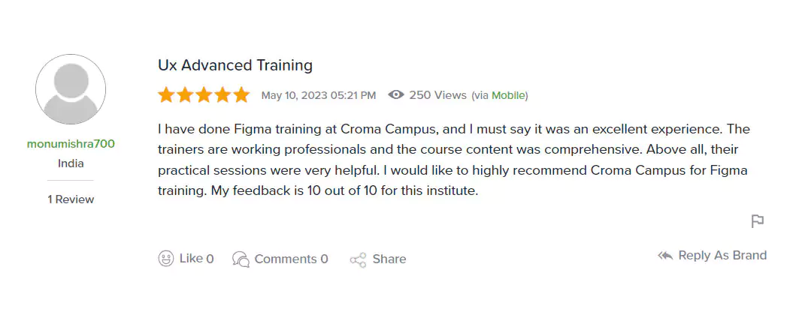Click the Reply As Brand link
This screenshot has width=796, height=318.
point(722,256)
